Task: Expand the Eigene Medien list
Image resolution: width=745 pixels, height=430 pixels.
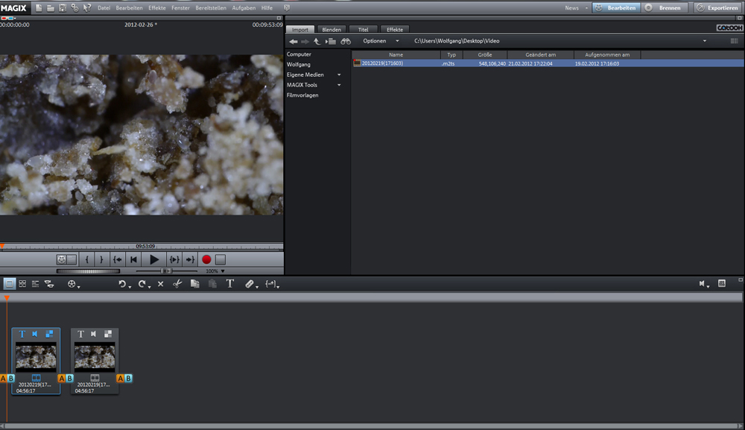Action: tap(339, 75)
